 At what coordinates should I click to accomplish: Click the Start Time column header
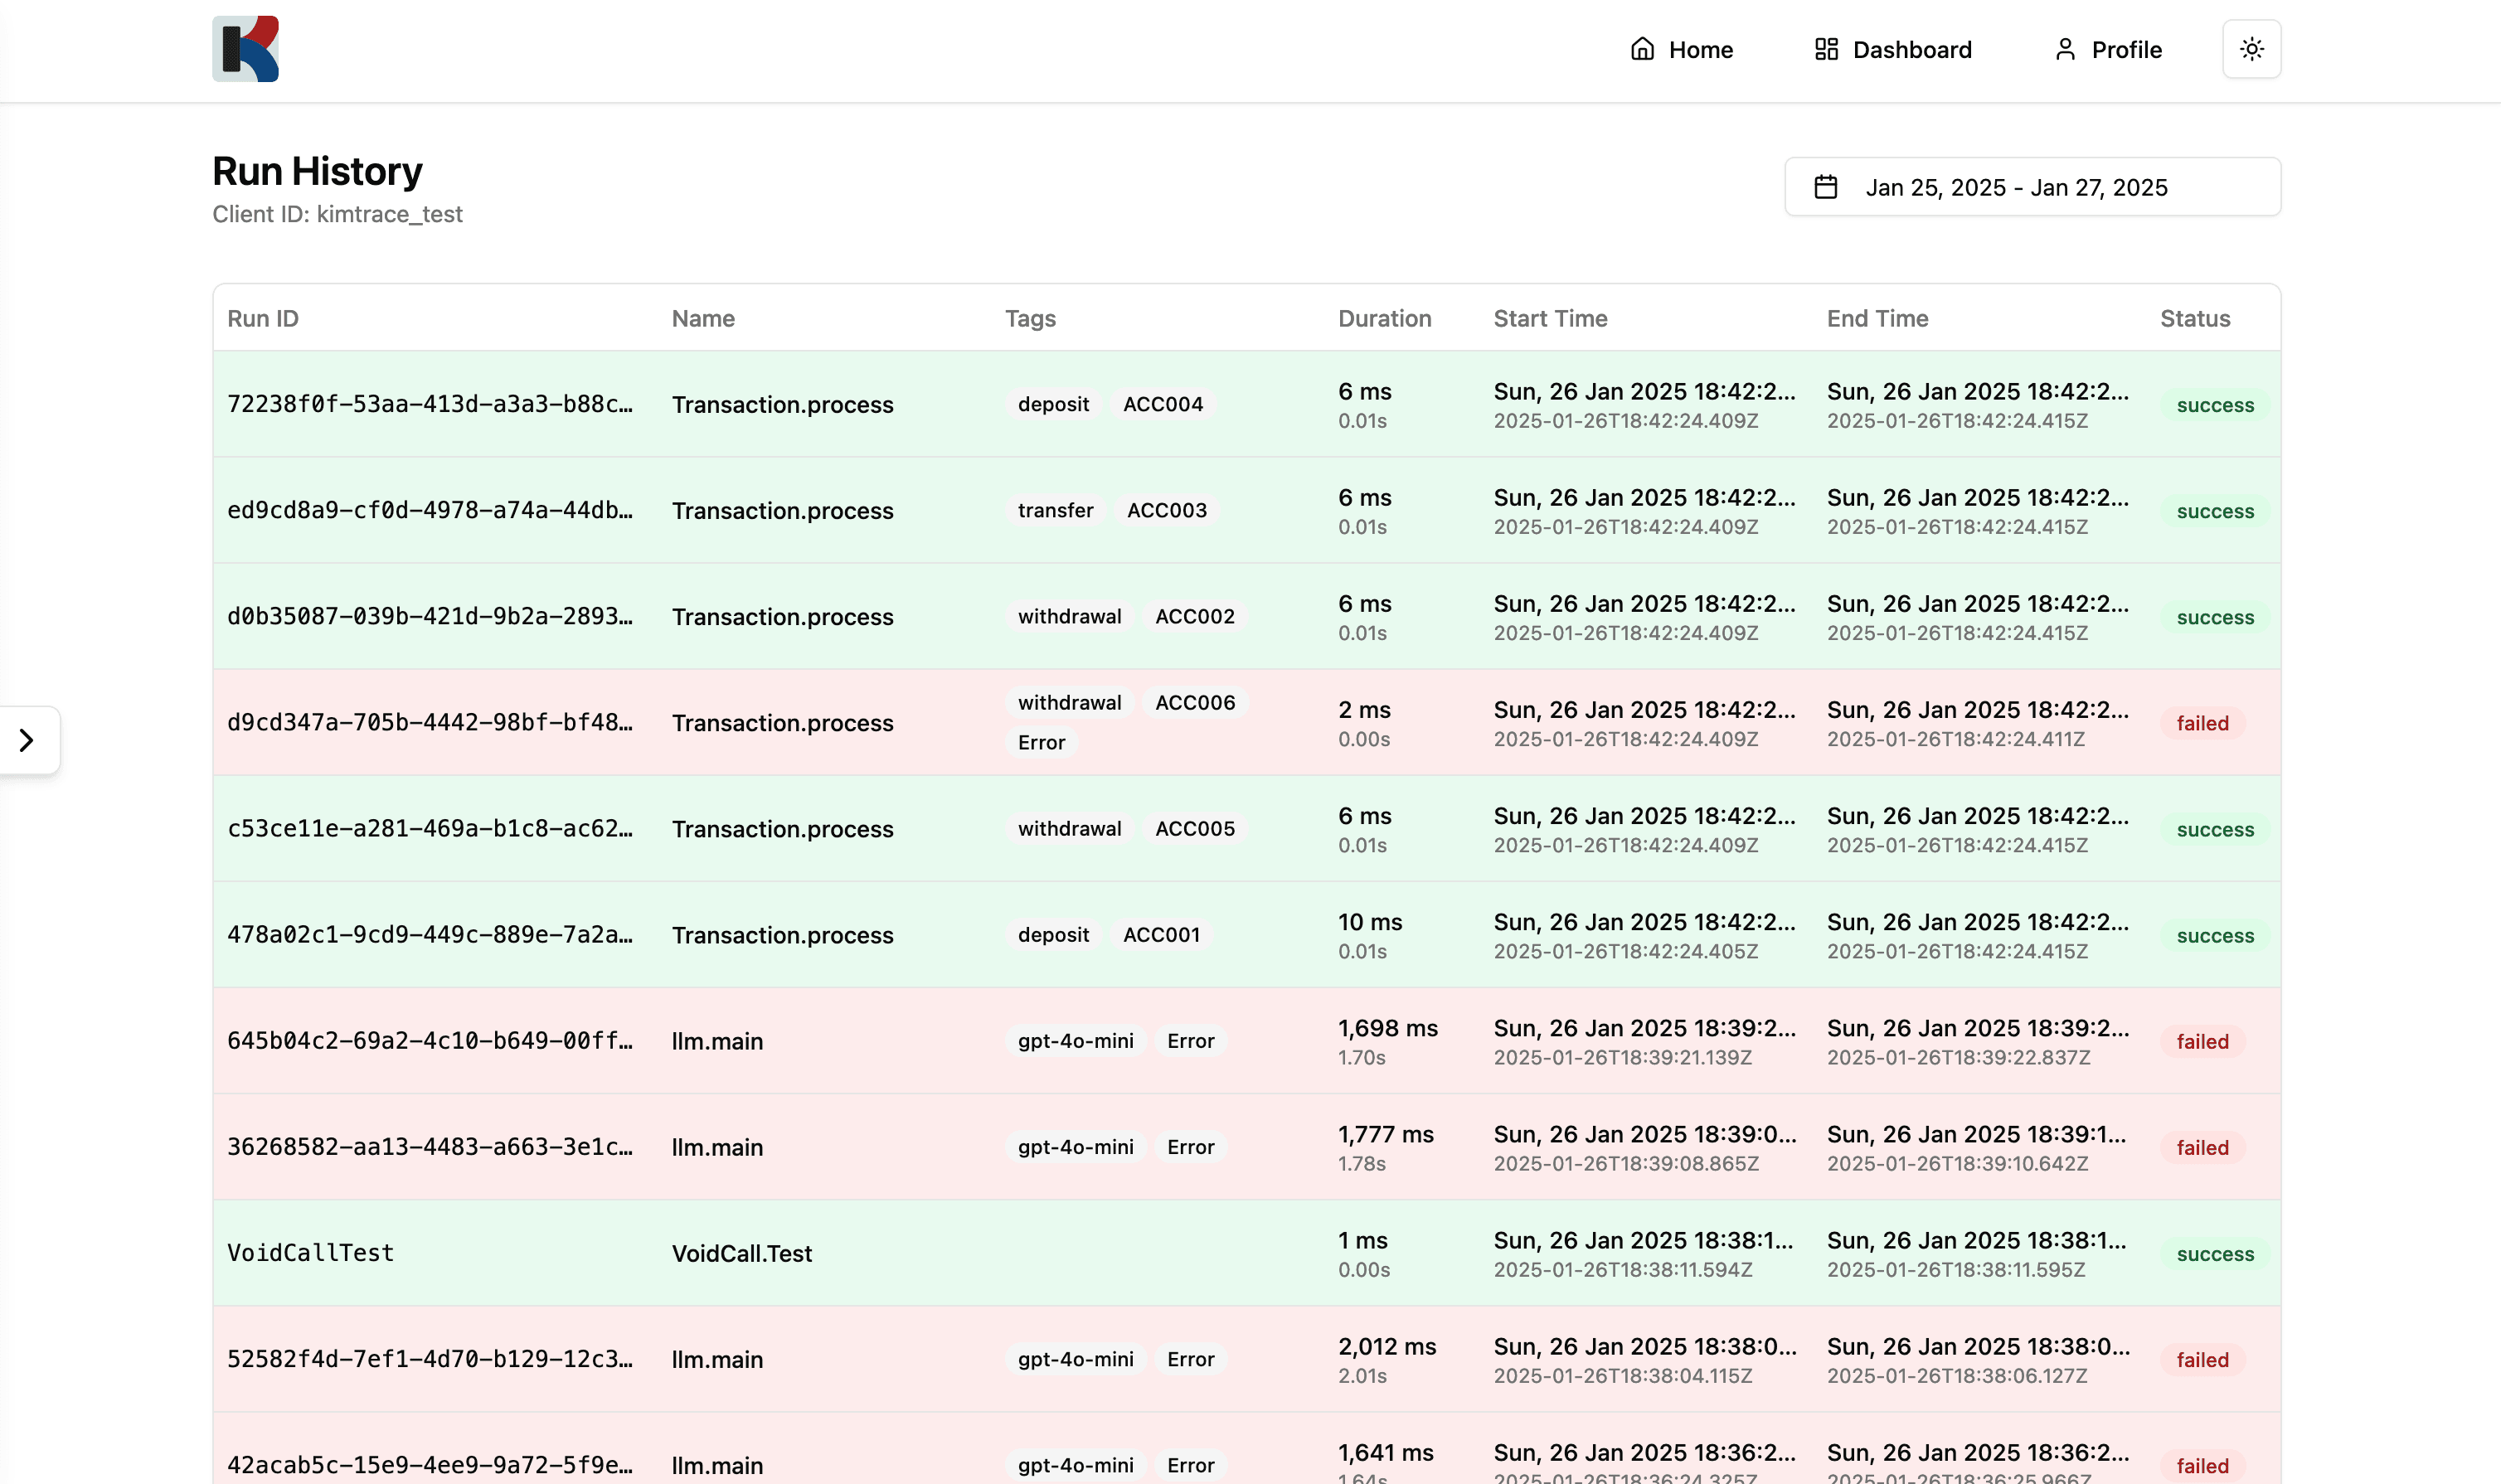(1550, 318)
